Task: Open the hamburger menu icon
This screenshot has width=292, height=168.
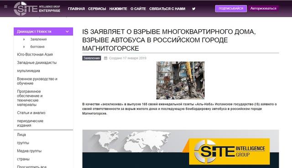Action: tap(6, 7)
